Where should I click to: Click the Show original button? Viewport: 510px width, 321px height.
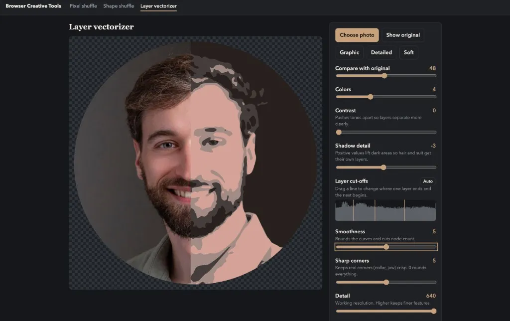[402, 35]
